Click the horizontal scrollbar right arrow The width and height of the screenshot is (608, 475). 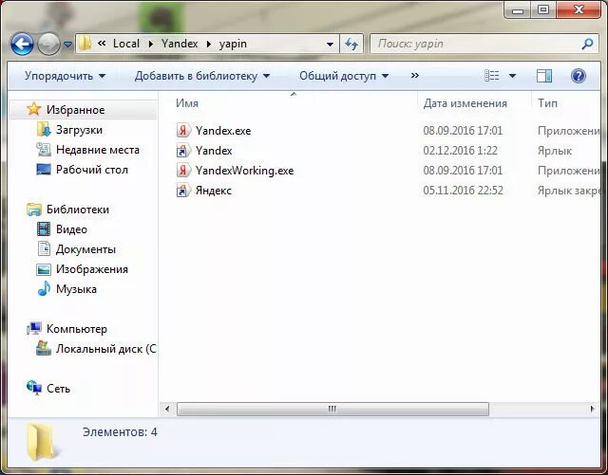(592, 409)
